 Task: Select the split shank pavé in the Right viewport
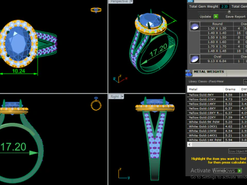click(155, 135)
